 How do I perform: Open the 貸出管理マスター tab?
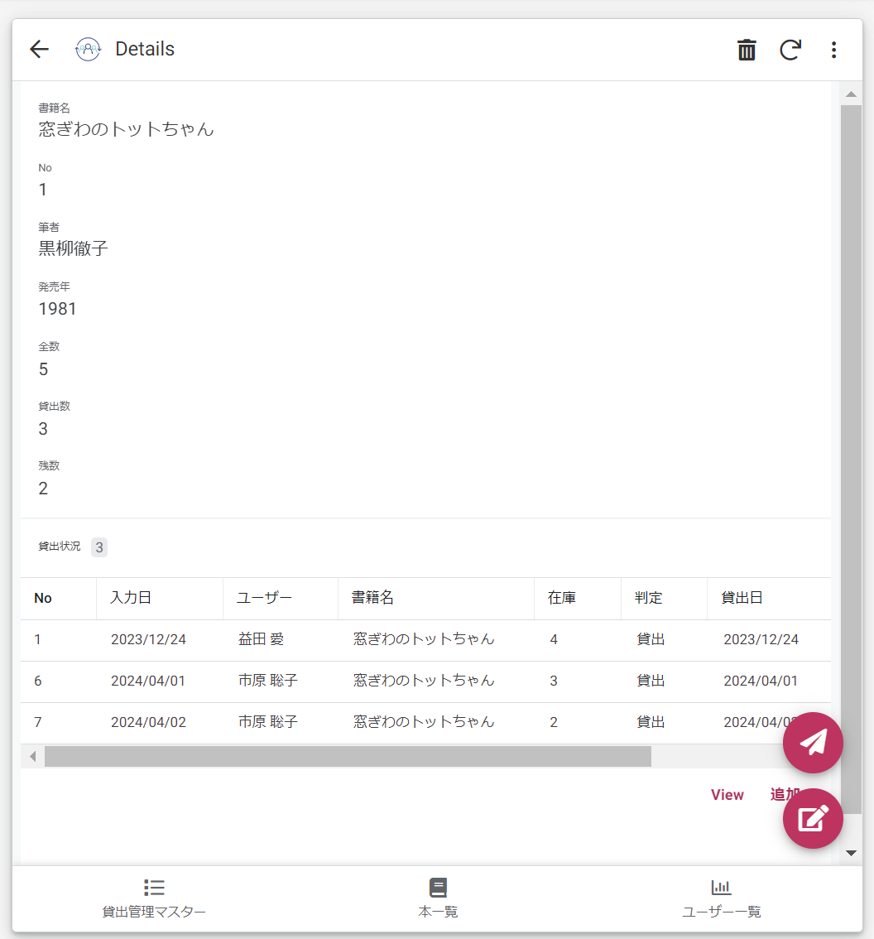tap(154, 898)
